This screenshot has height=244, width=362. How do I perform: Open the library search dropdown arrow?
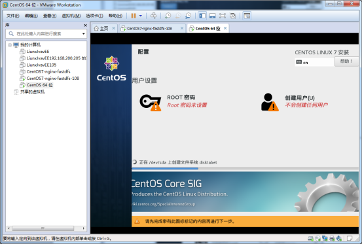tap(84, 34)
